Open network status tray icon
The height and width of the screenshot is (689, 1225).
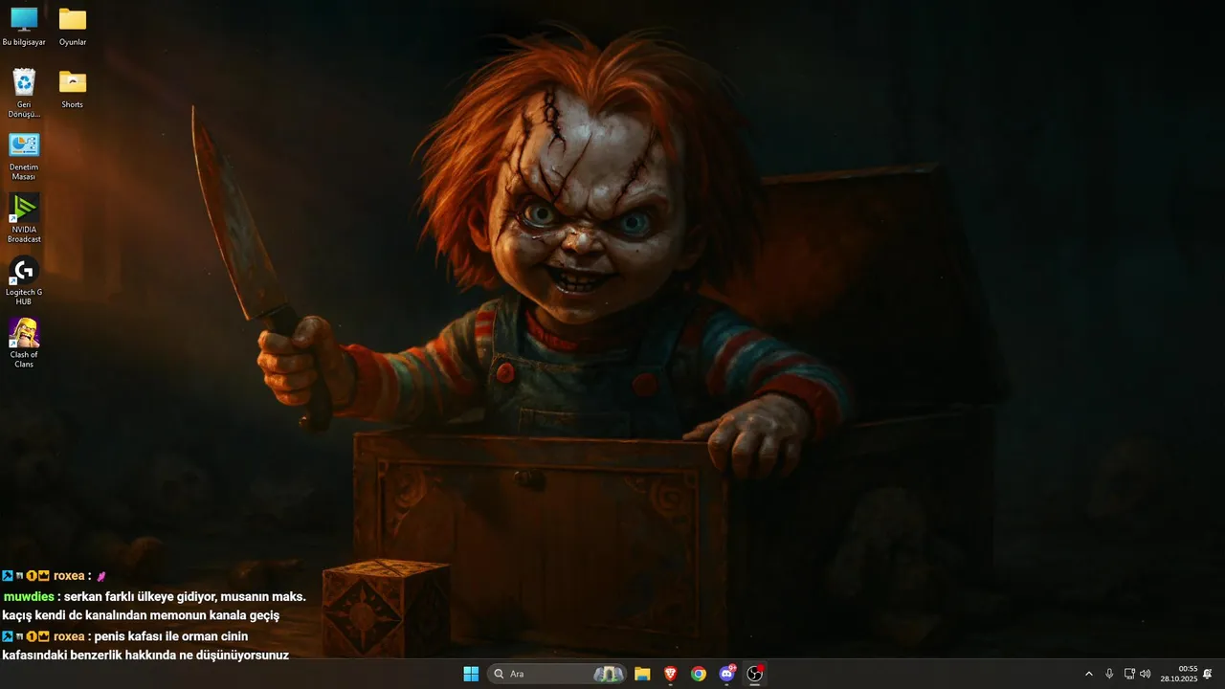pyautogui.click(x=1129, y=674)
